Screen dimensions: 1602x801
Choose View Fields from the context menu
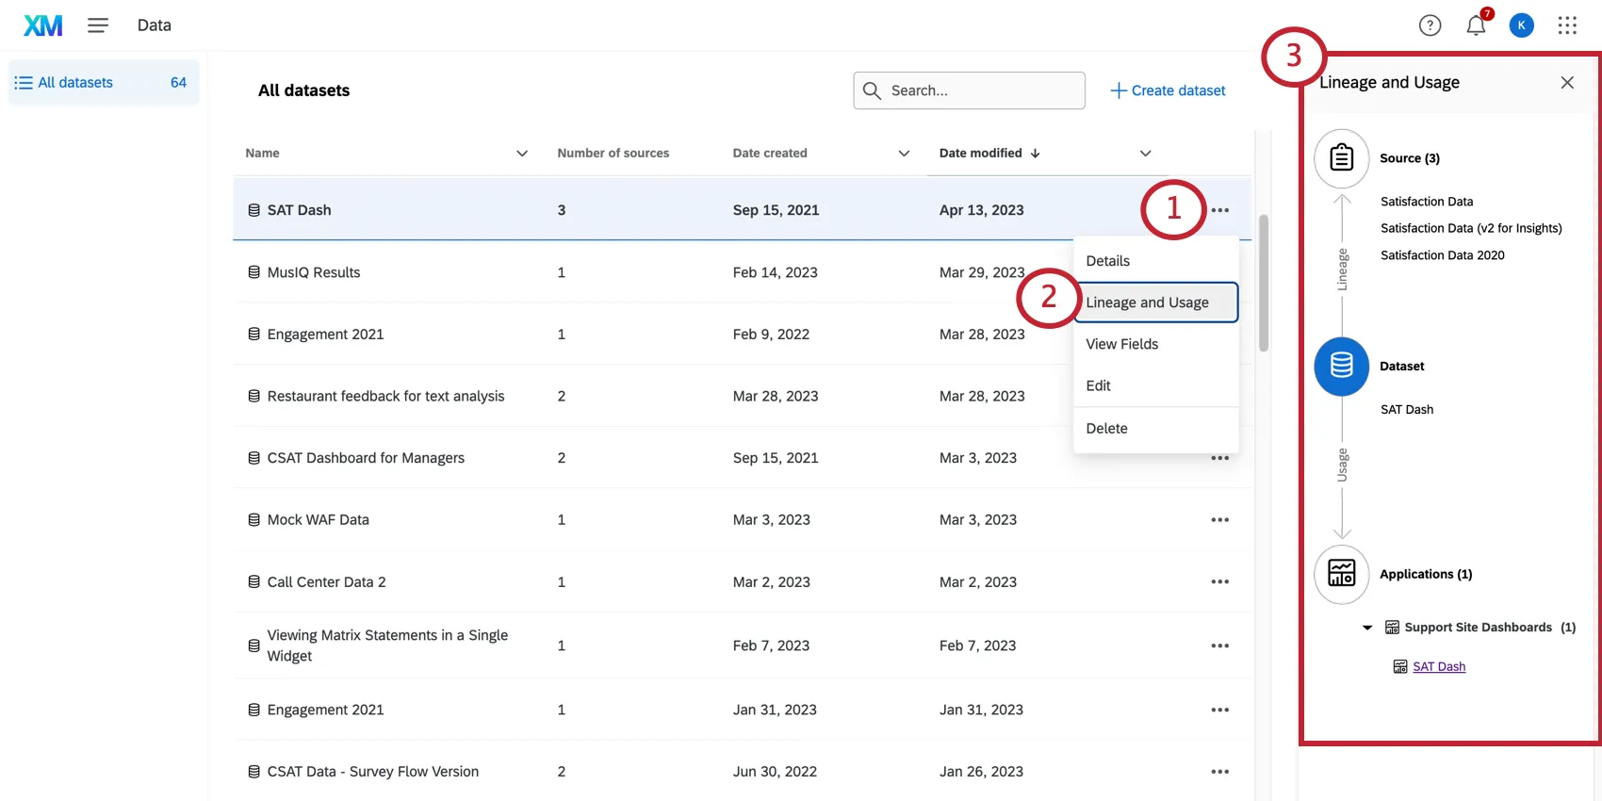point(1121,344)
